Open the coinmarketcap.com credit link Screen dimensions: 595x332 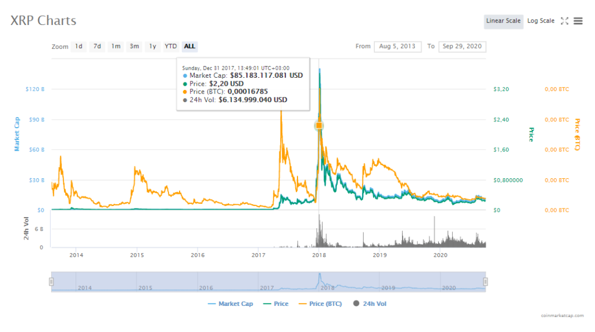coord(562,315)
